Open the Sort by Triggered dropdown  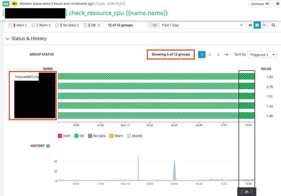(x=262, y=55)
